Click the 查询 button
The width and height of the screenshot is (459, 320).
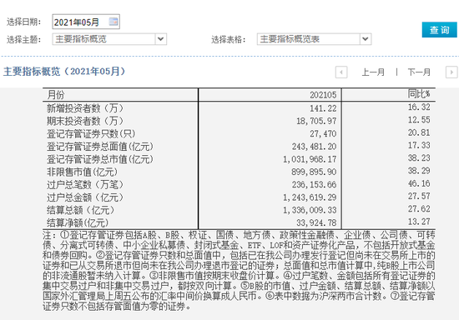point(439,30)
